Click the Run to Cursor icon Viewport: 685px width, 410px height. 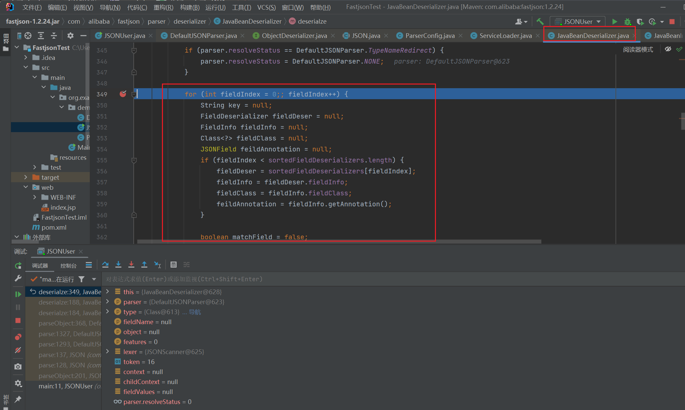[x=158, y=265]
